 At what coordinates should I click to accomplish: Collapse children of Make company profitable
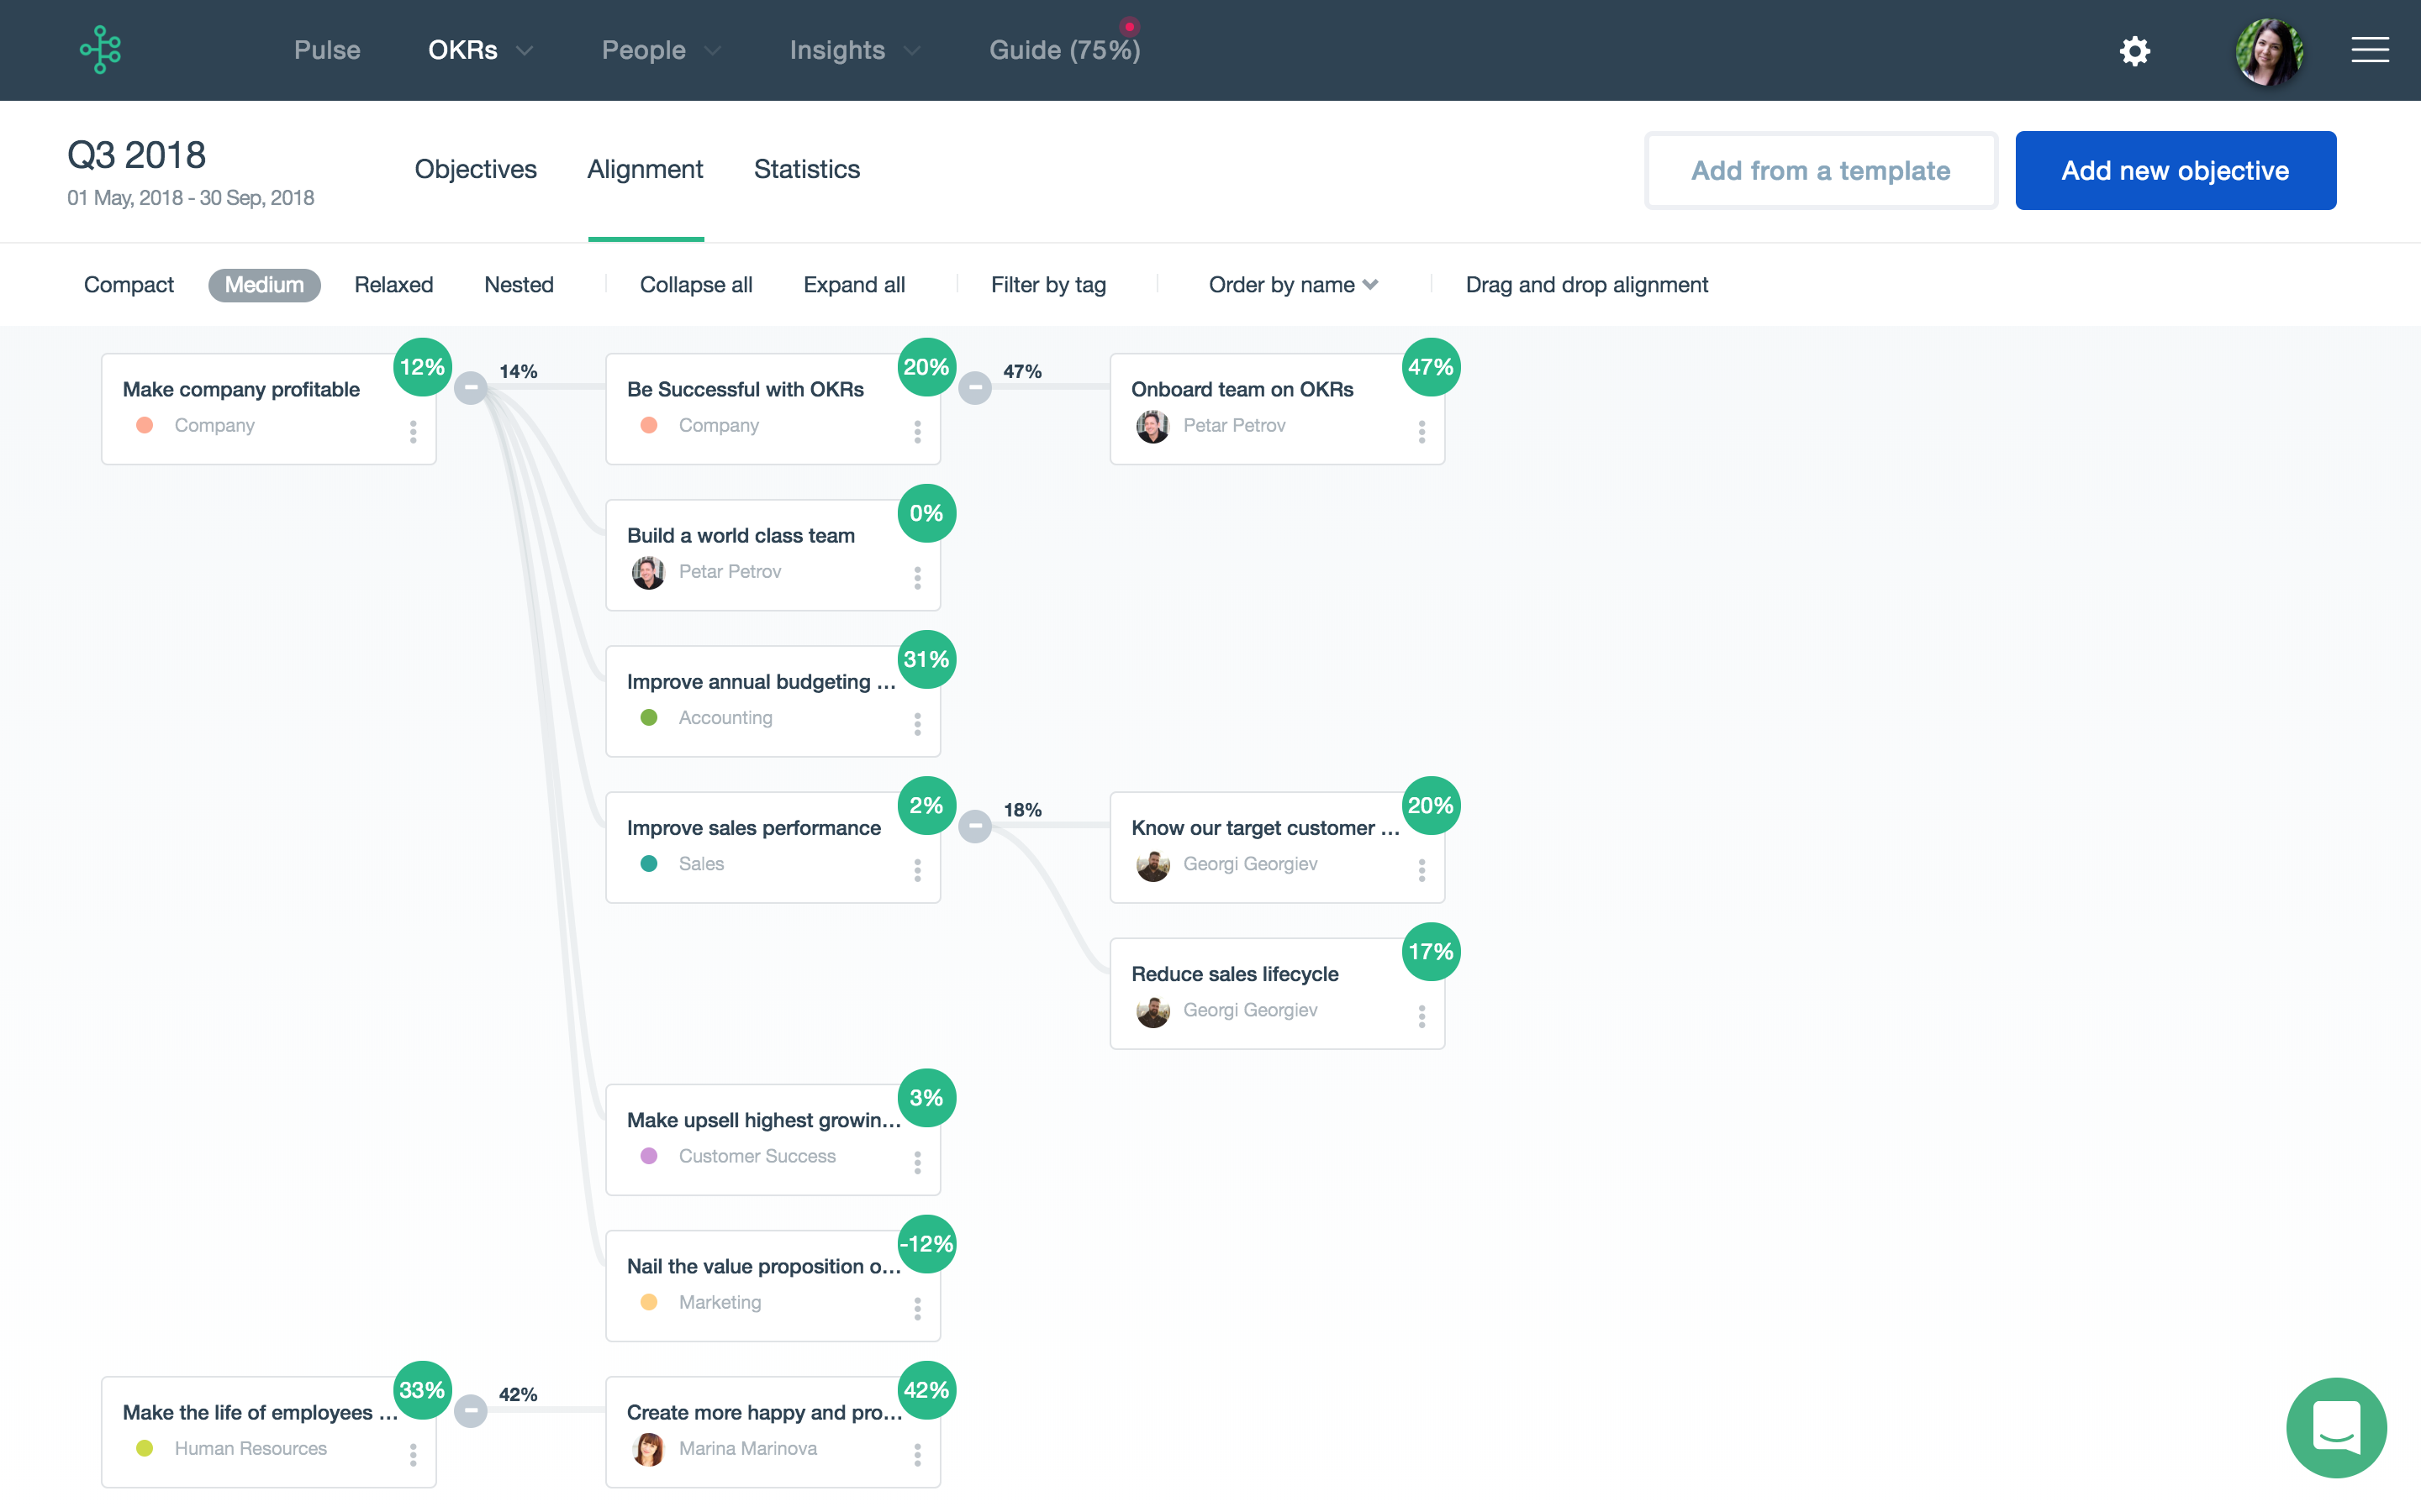472,387
